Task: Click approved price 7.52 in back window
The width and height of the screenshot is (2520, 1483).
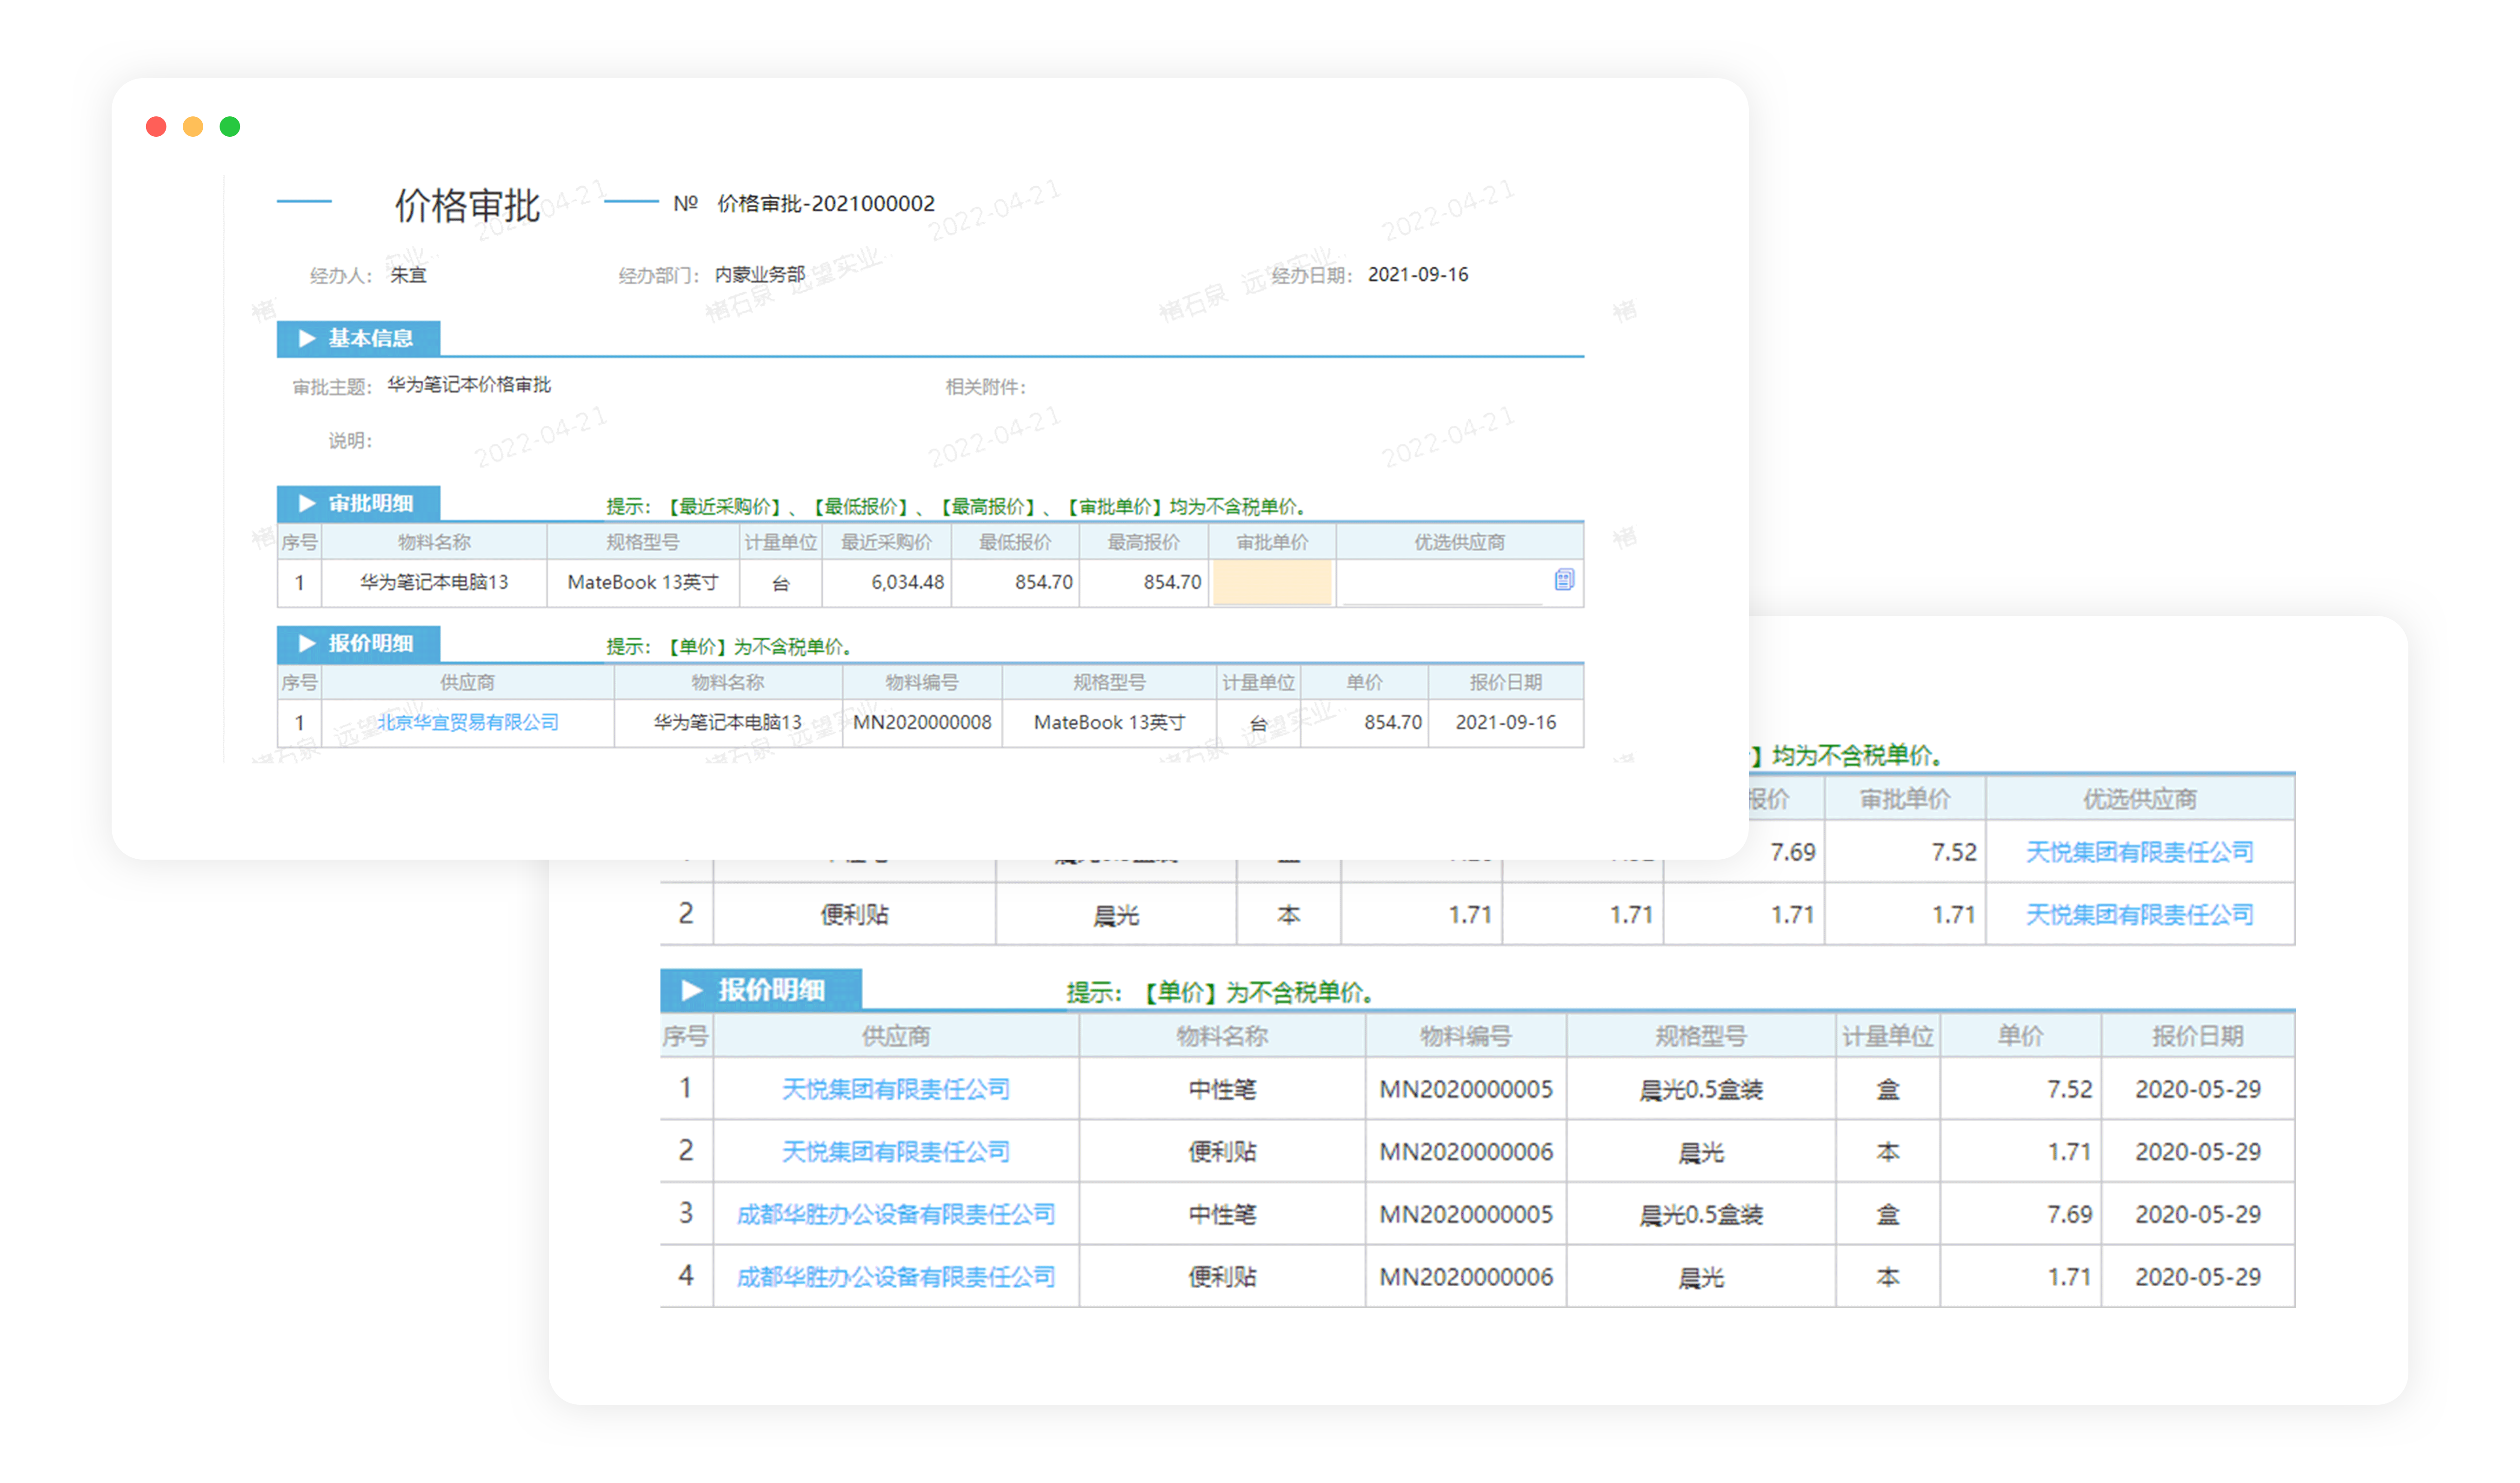Action: (x=1953, y=852)
